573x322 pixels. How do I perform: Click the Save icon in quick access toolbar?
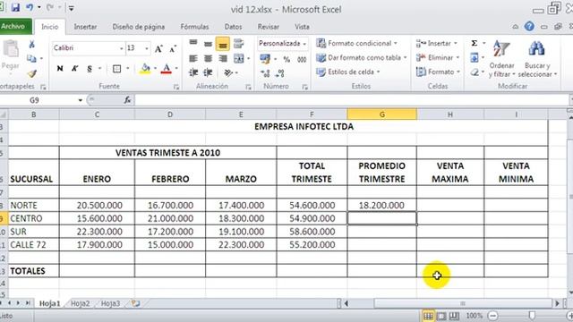[x=15, y=7]
